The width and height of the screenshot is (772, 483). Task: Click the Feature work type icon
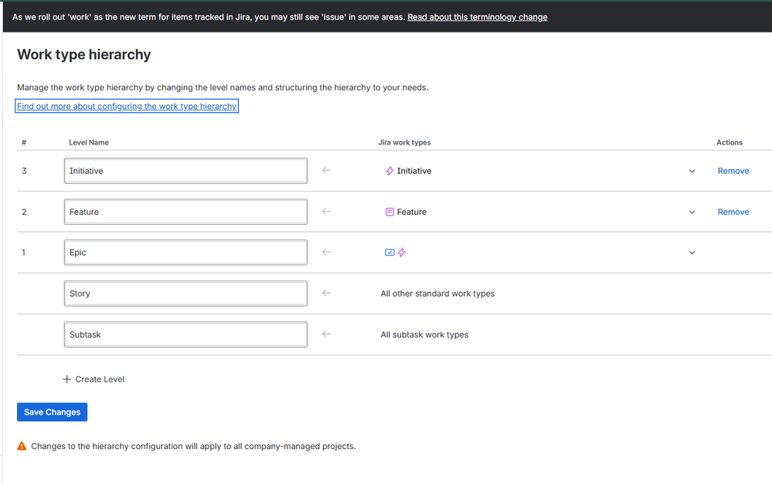click(389, 212)
